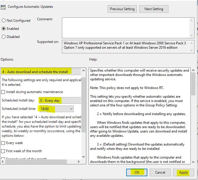198x180 pixels.
Task: Click the Configure Automatic Updates policy icon
Action: (x=4, y=7)
